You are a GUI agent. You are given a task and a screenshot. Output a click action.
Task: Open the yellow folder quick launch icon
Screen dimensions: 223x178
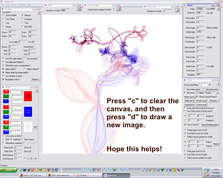(x=45, y=170)
